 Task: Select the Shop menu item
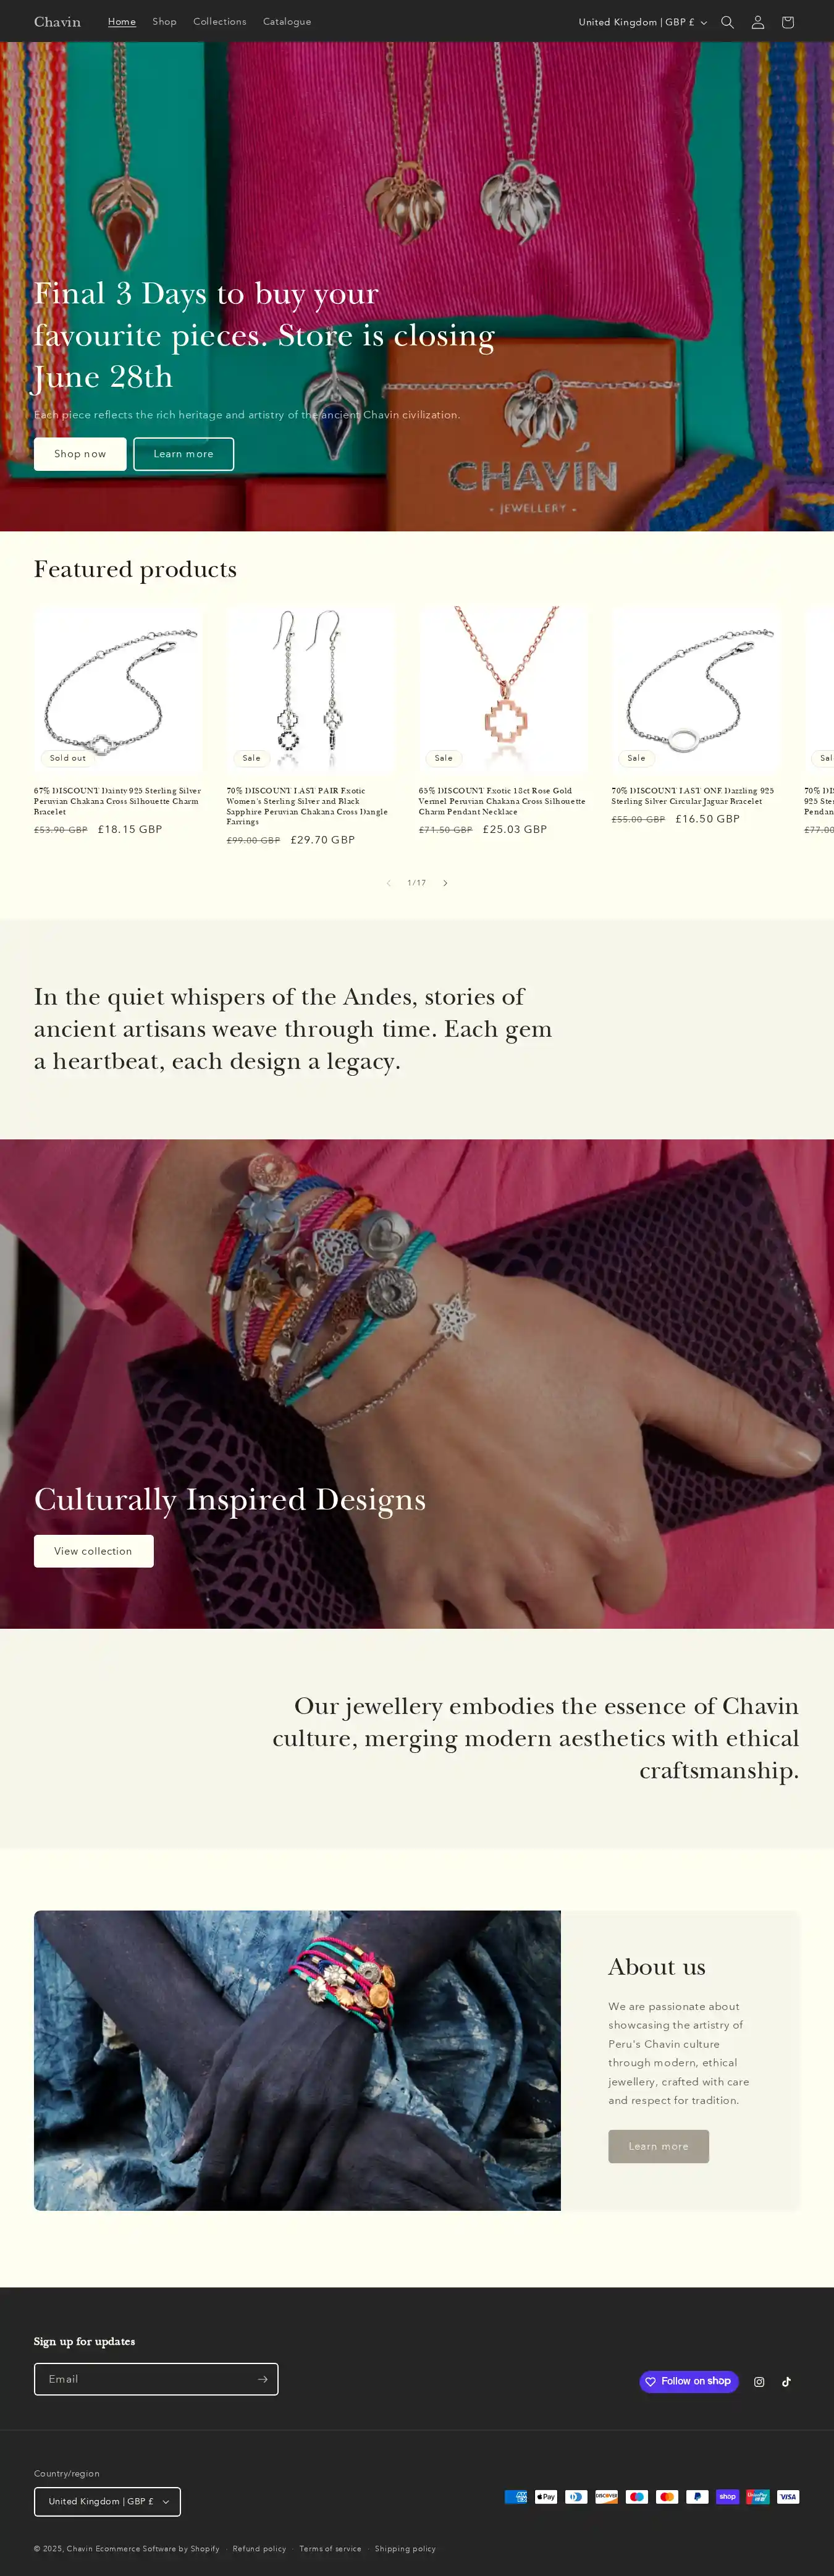click(164, 22)
